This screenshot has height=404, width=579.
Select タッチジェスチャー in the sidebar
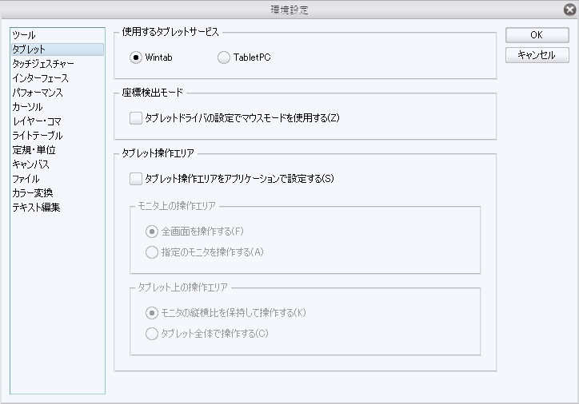click(x=44, y=64)
